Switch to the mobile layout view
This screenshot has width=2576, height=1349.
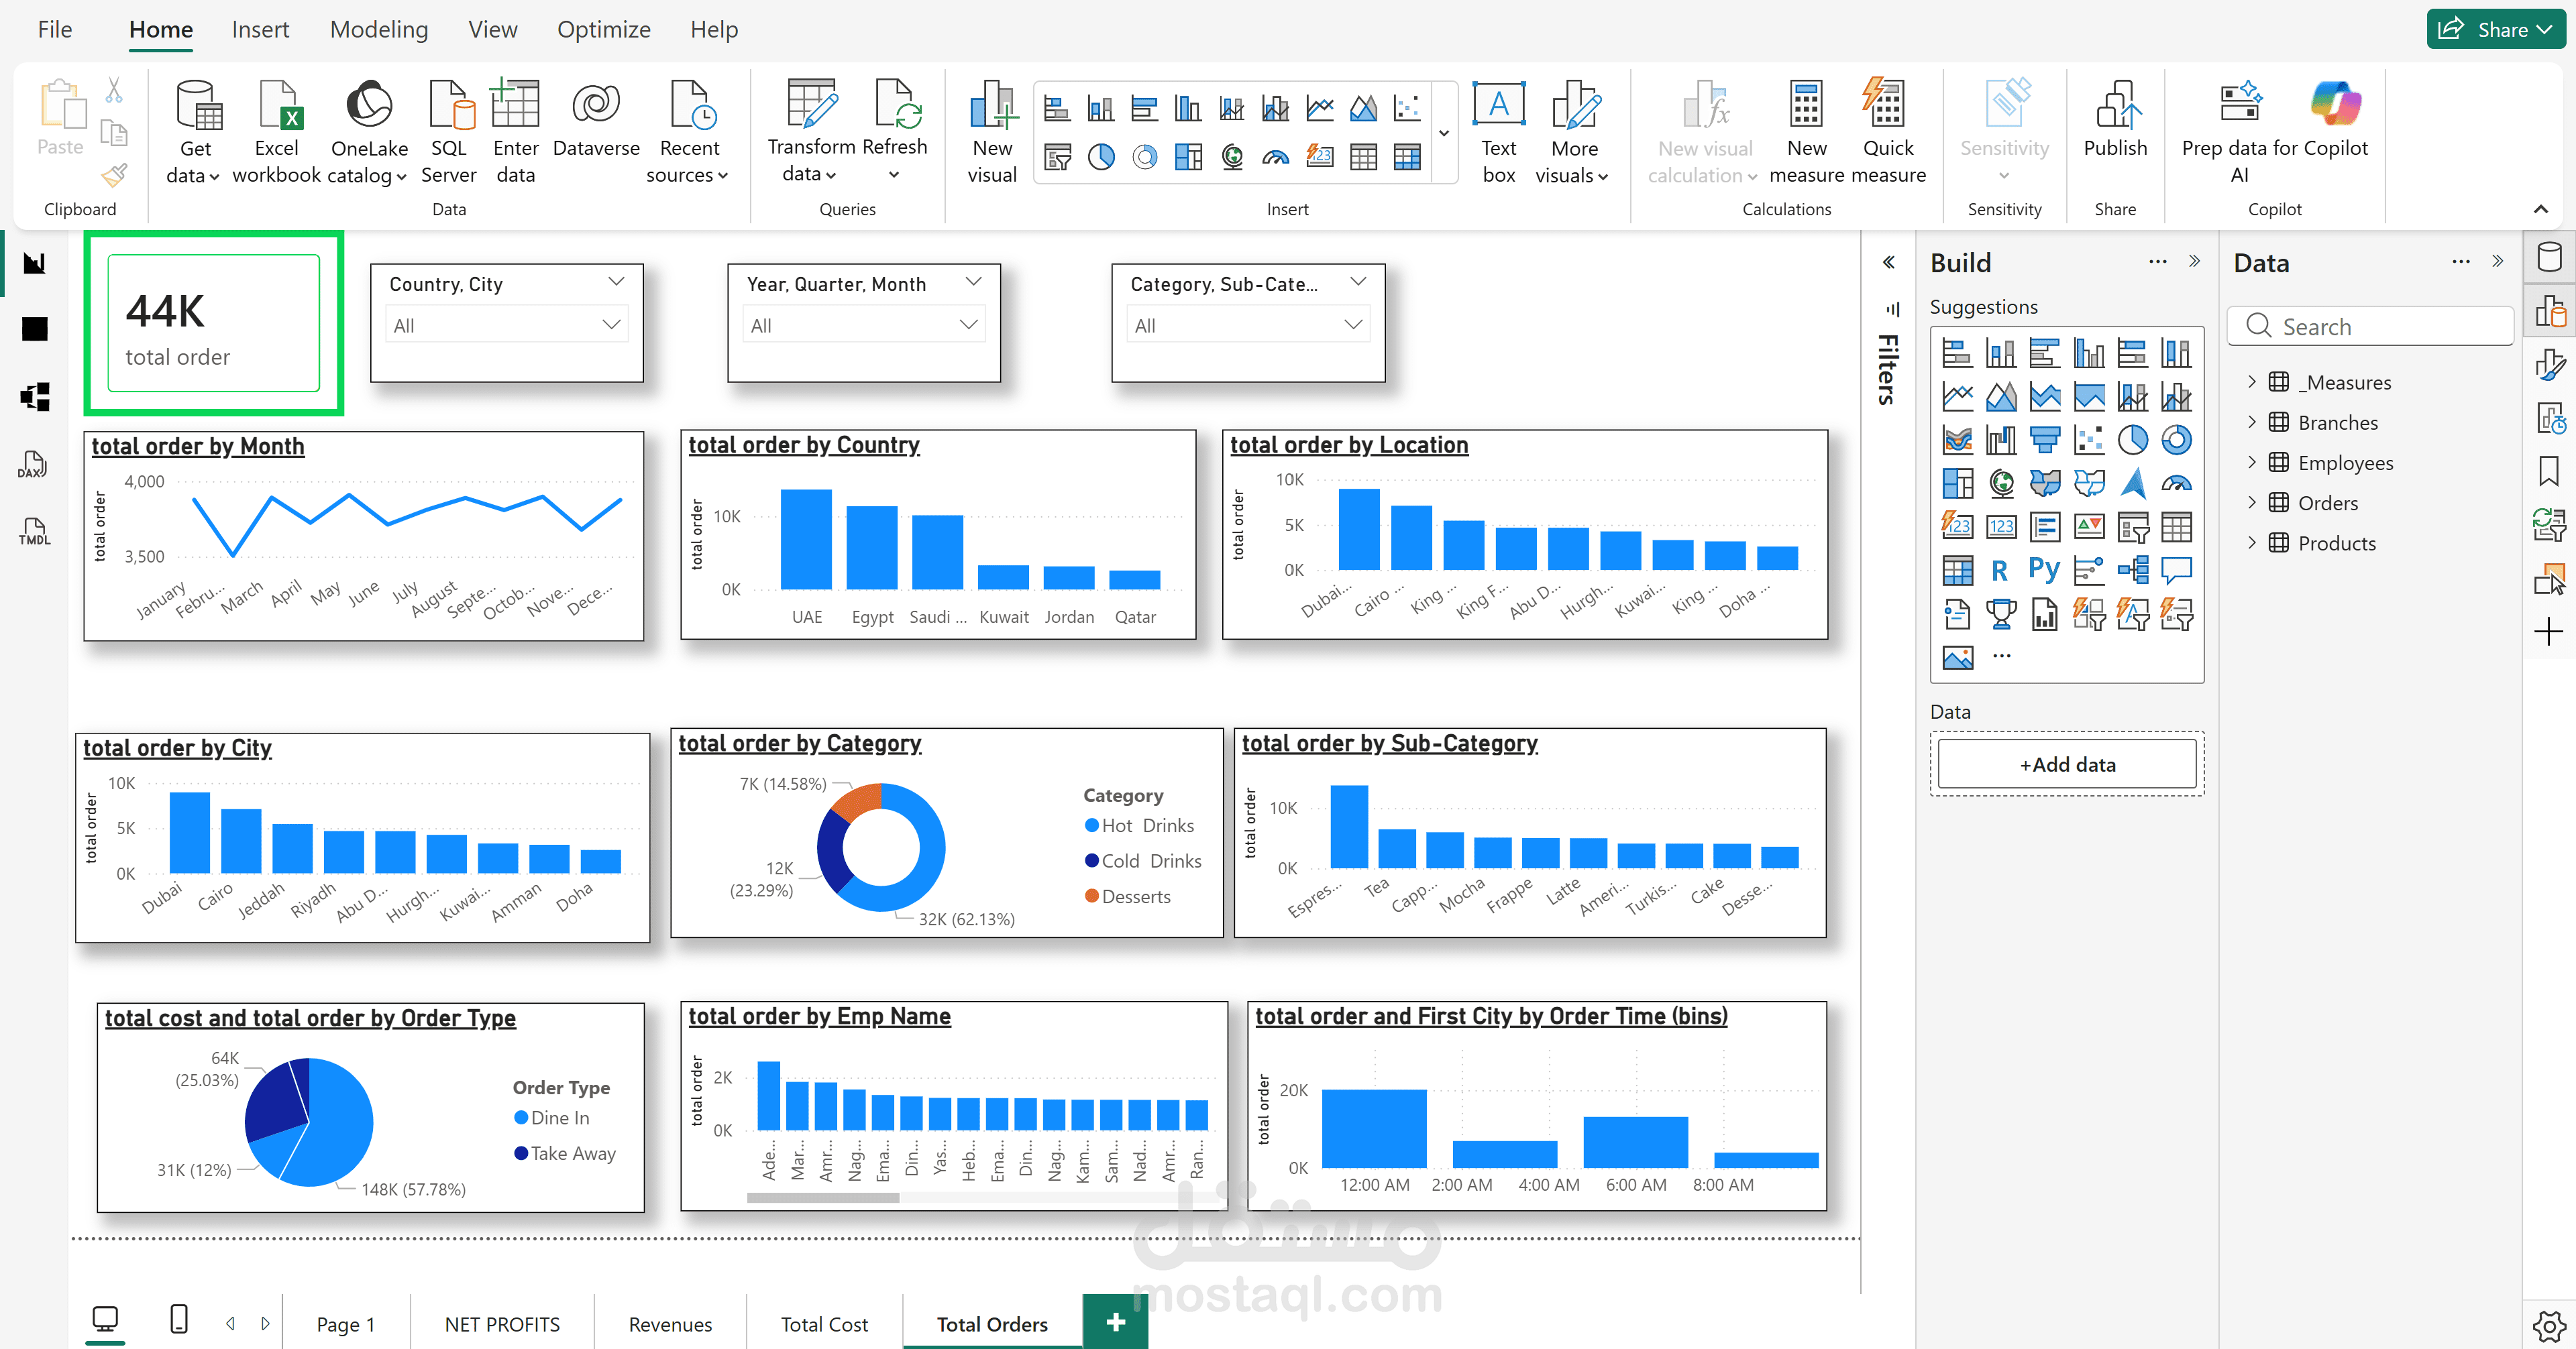(x=179, y=1319)
